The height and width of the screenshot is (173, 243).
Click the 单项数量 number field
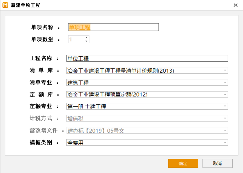(76, 39)
